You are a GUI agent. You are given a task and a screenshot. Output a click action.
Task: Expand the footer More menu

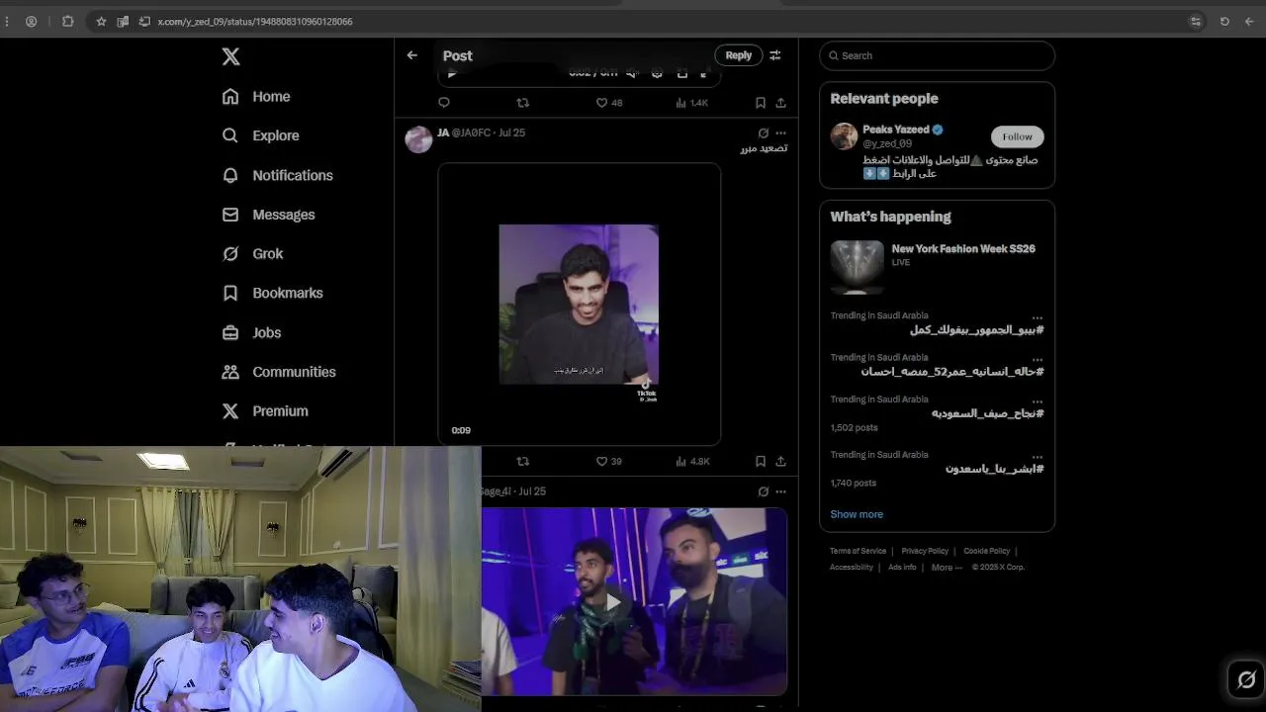947,568
